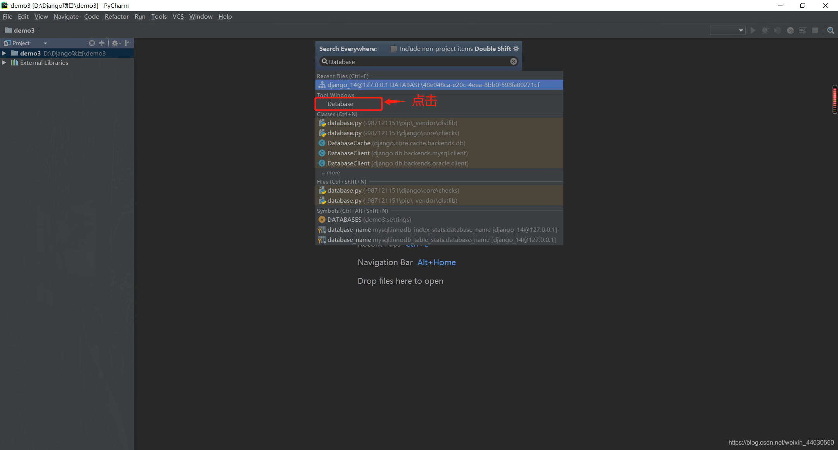Click the Search Everywhere text field containing Database
Image resolution: width=838 pixels, height=450 pixels.
(x=419, y=61)
